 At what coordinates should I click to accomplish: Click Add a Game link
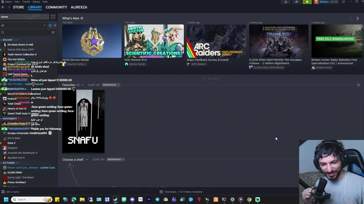[13, 192]
